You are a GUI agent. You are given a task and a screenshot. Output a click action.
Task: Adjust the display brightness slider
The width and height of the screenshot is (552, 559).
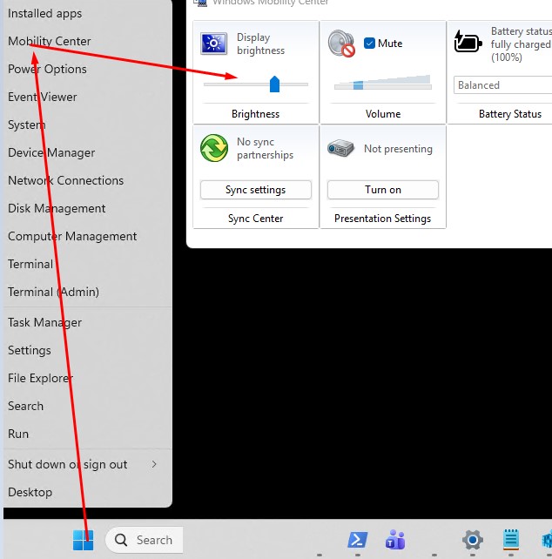pos(274,84)
